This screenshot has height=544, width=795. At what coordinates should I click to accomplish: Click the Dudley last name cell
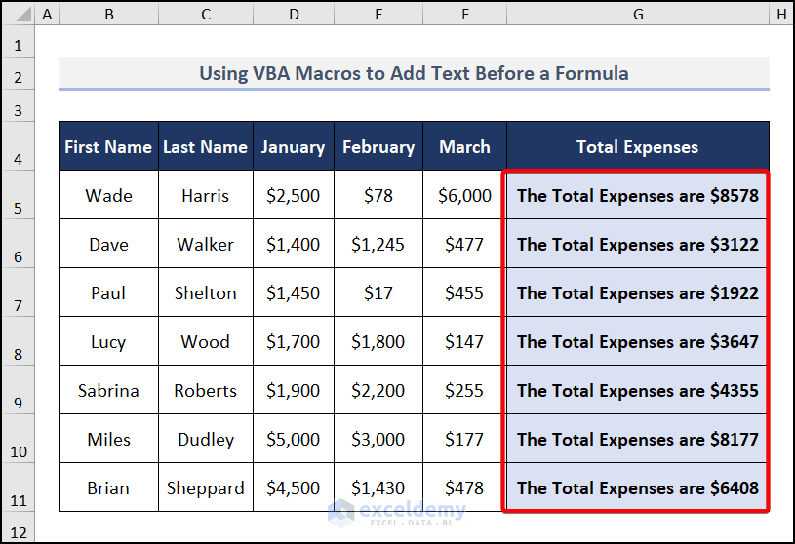point(206,440)
